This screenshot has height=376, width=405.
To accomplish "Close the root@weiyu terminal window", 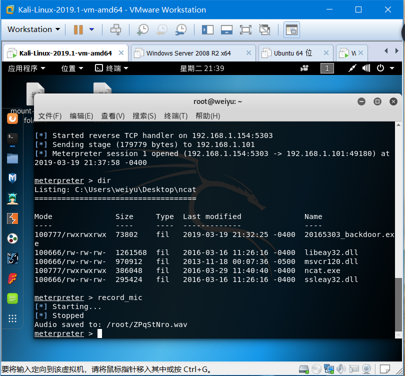I will click(x=393, y=101).
